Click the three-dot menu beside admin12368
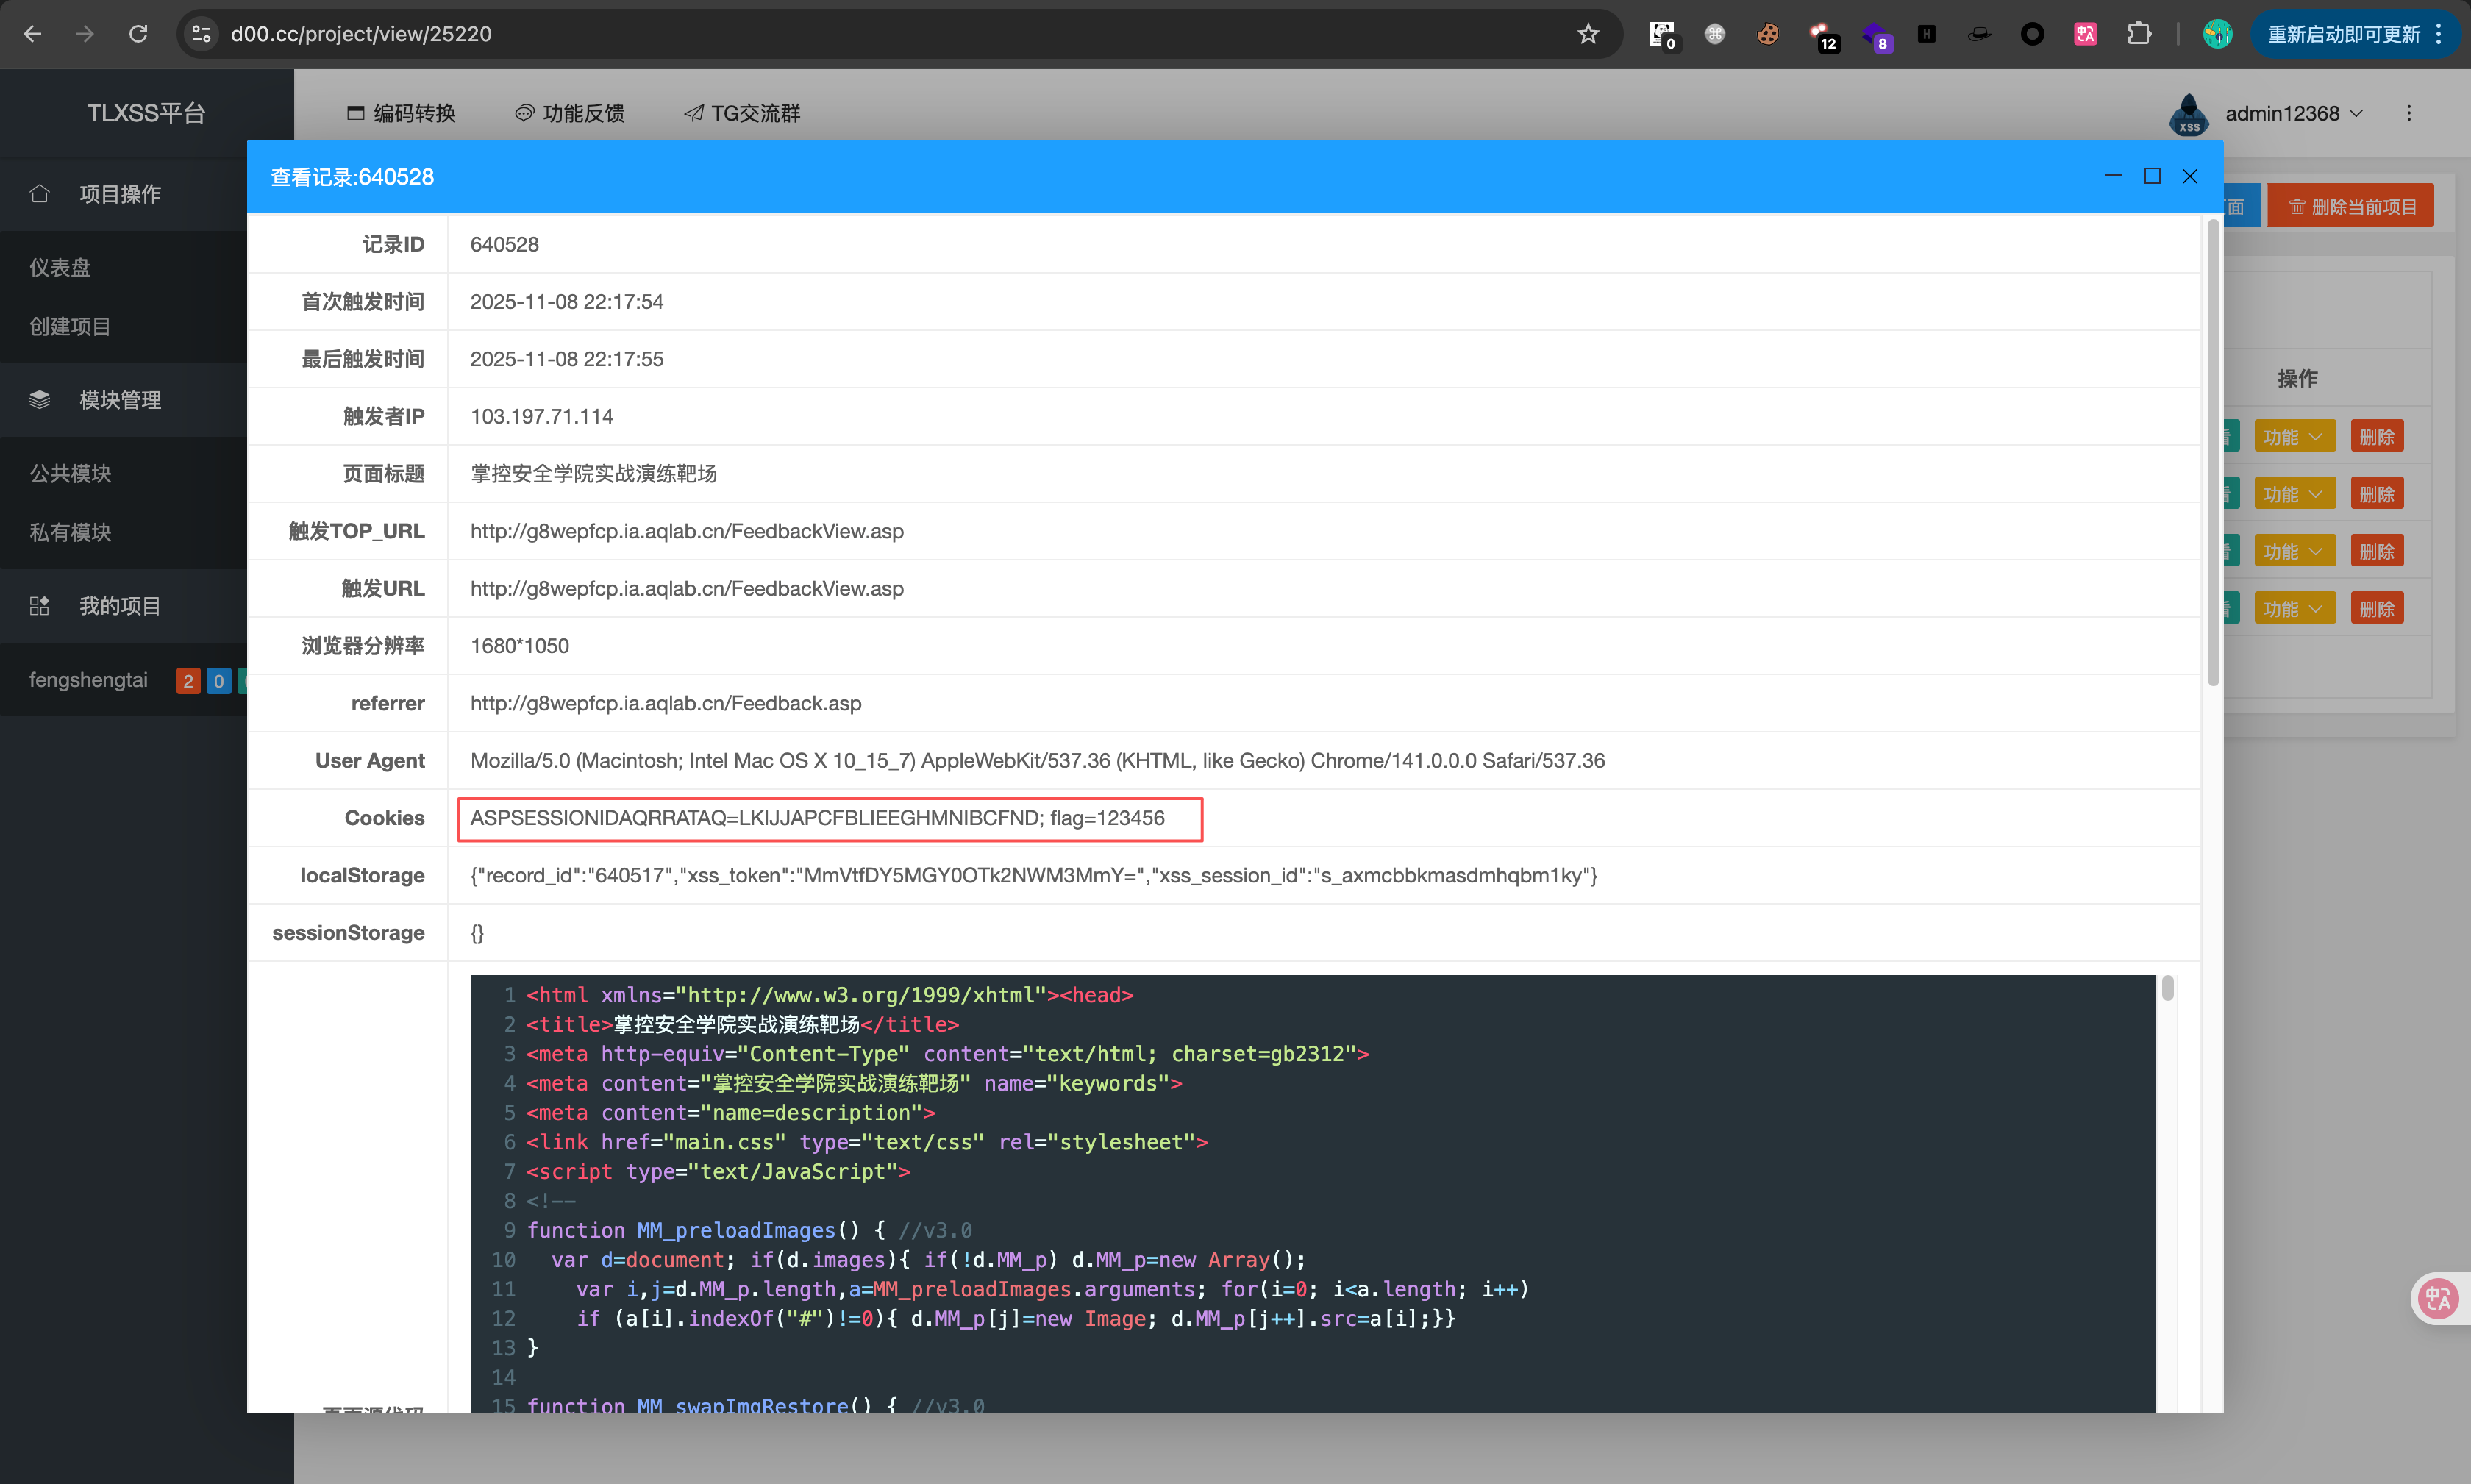This screenshot has height=1484, width=2471. (2408, 113)
